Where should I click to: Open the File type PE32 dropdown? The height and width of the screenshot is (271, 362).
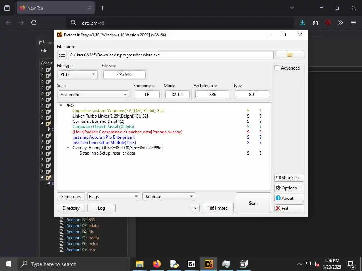pos(78,74)
